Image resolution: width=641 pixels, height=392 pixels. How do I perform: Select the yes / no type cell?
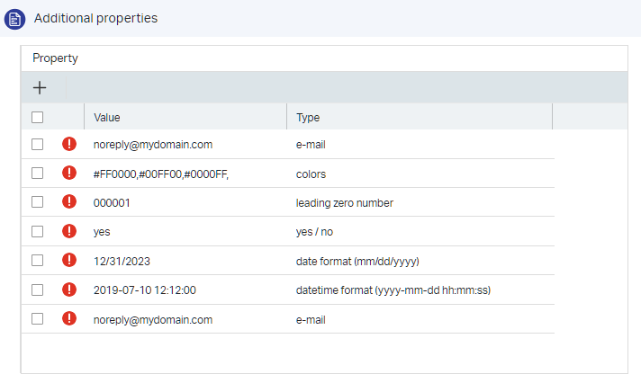(316, 231)
